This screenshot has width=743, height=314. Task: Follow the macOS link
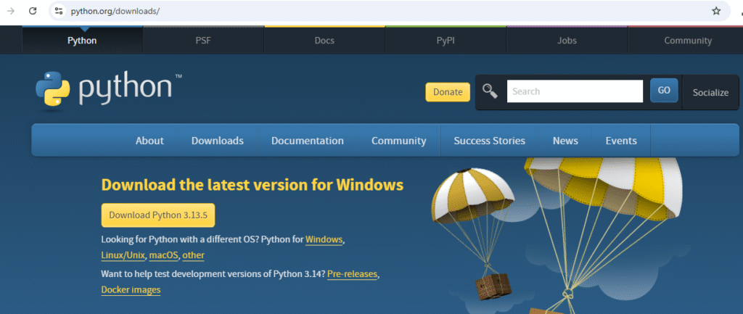164,255
